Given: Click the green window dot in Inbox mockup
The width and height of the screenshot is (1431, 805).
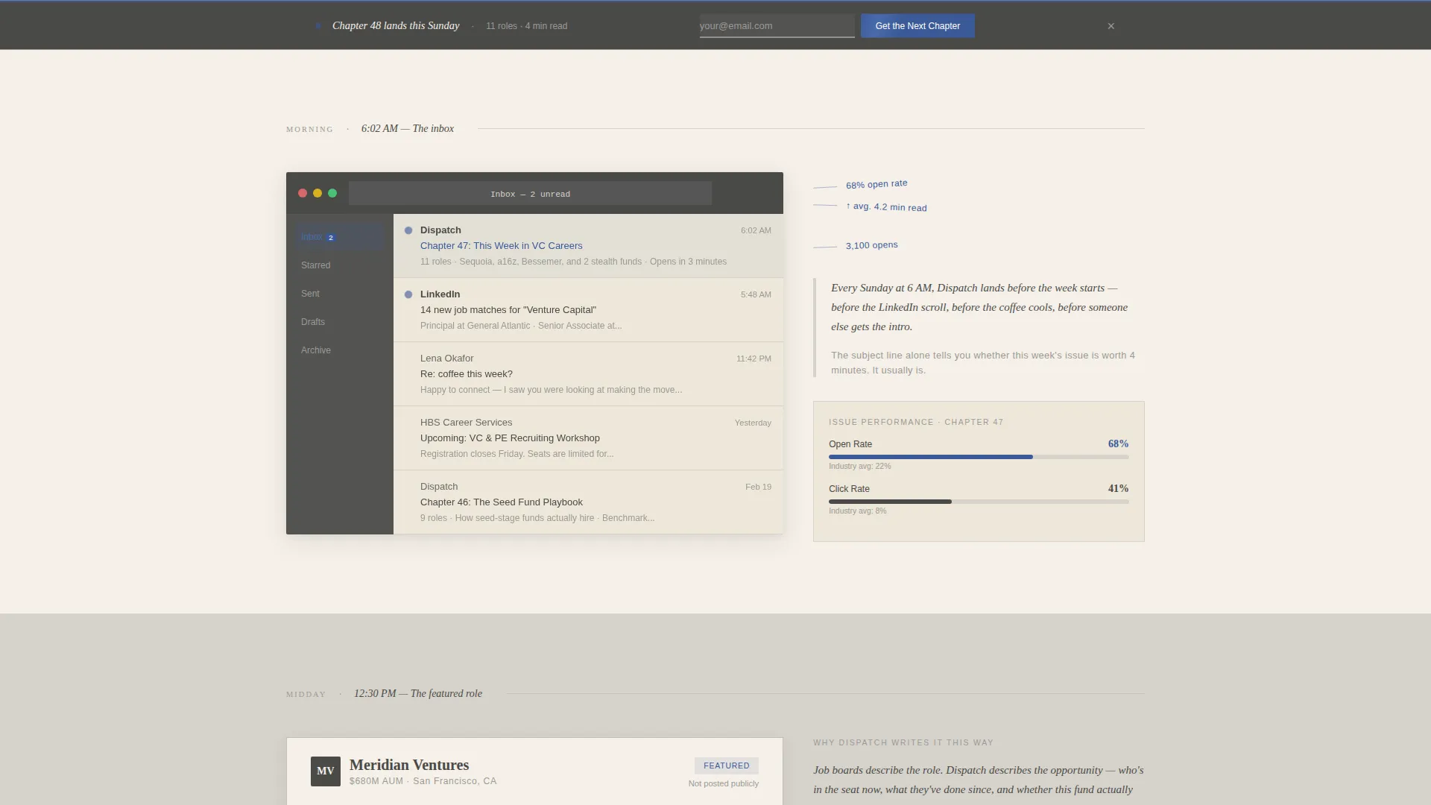Looking at the screenshot, I should point(332,193).
